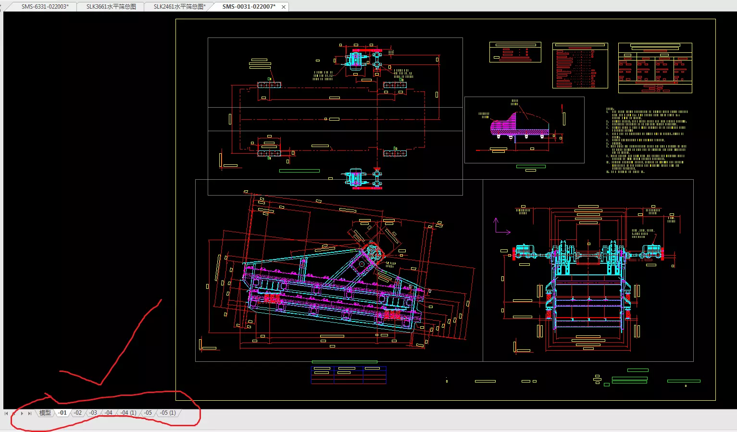Open the -03 layout tab
Image resolution: width=737 pixels, height=432 pixels.
pyautogui.click(x=93, y=413)
